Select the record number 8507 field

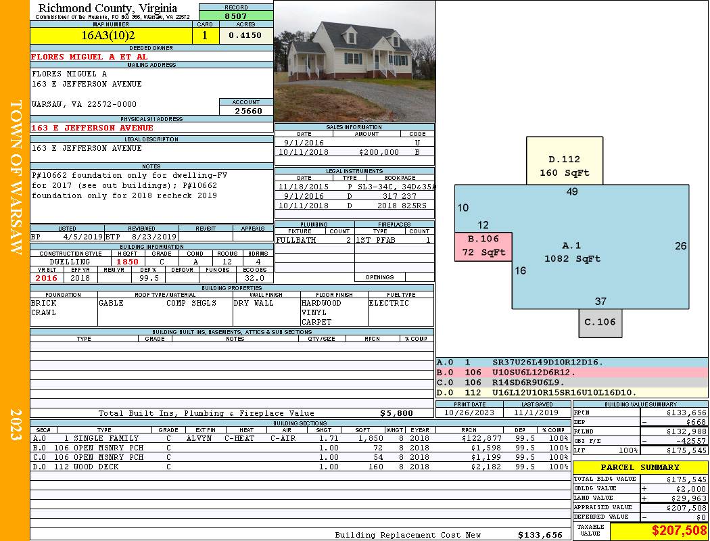tap(236, 16)
